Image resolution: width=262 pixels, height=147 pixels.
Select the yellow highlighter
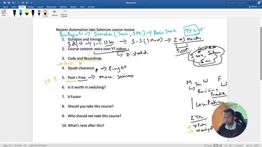(x=27, y=13)
